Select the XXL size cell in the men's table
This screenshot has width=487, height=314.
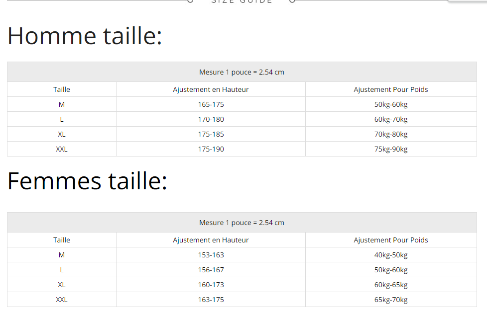tap(62, 149)
